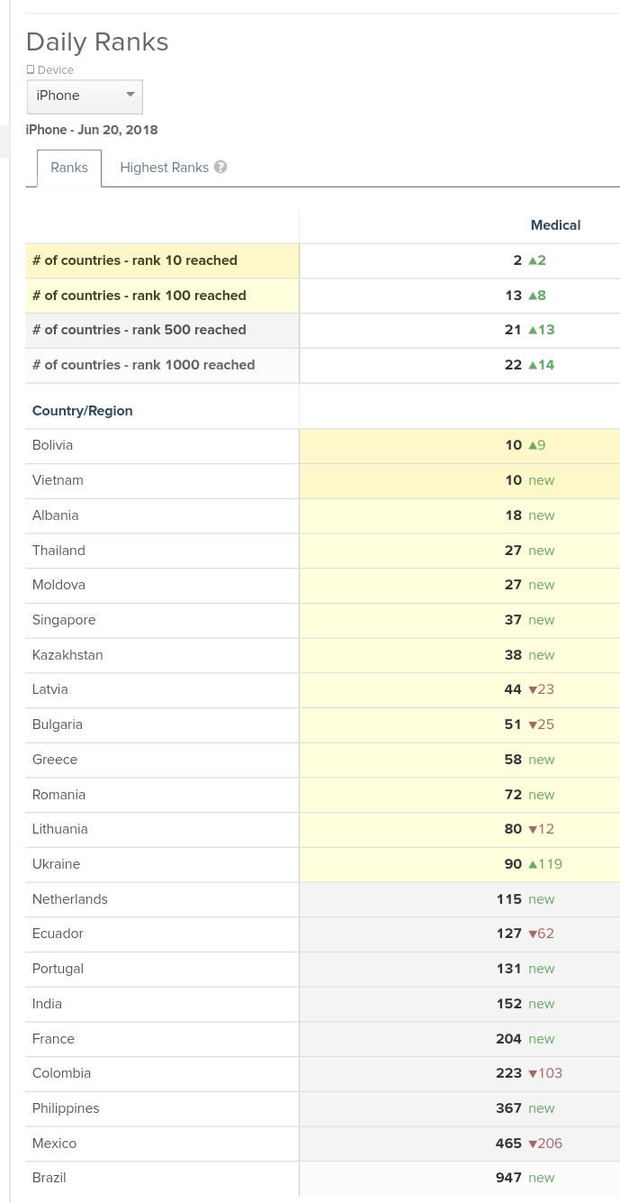Click the up arrow in rank 10 reached row
Viewport: 620px width, 1203px height.
pos(533,260)
